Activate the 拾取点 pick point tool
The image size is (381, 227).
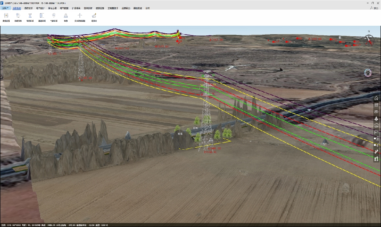94,16
